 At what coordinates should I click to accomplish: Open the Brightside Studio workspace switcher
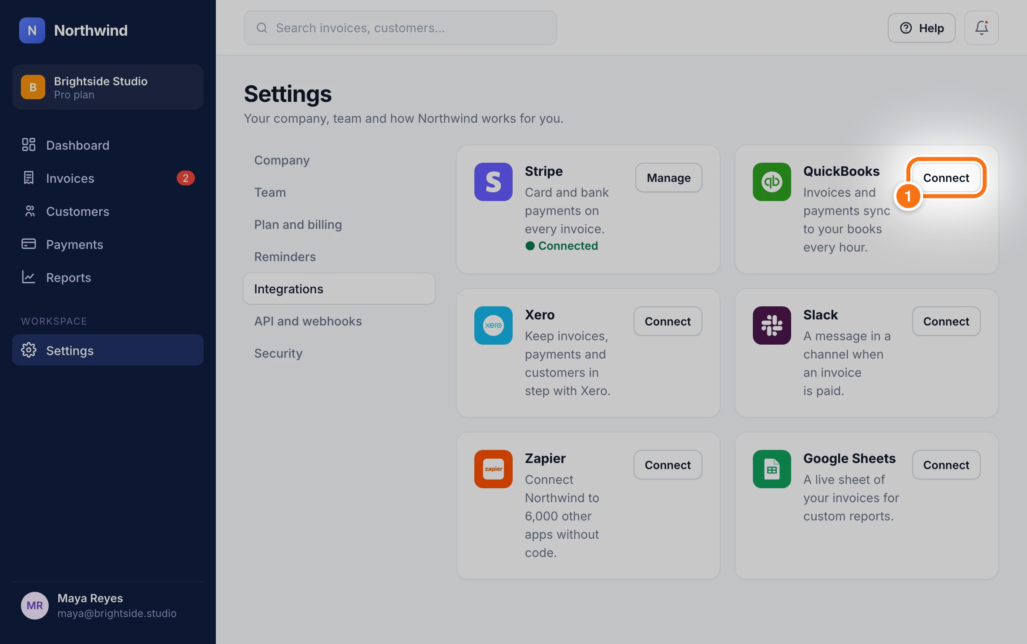point(108,87)
